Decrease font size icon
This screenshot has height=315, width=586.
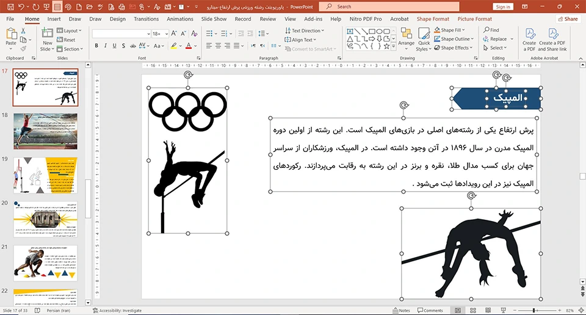(x=183, y=34)
